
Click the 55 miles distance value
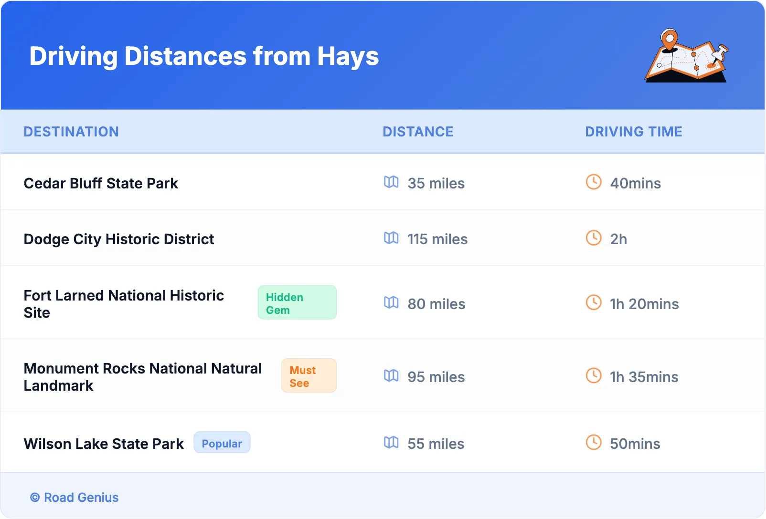tap(436, 444)
